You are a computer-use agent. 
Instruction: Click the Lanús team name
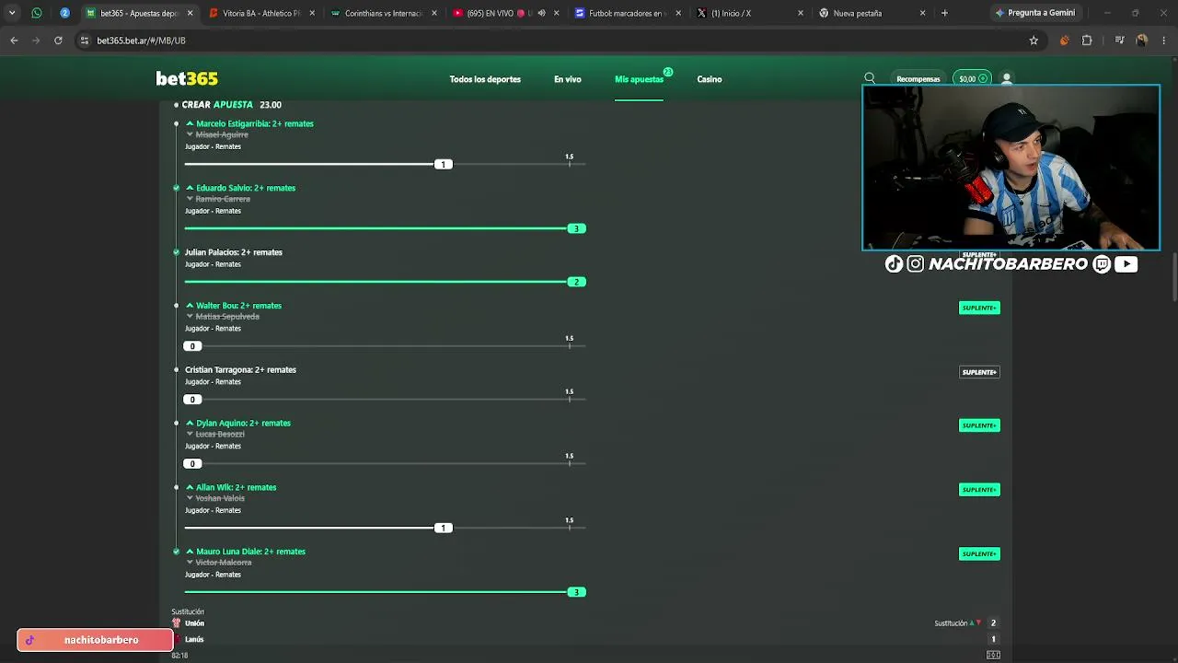click(x=194, y=639)
